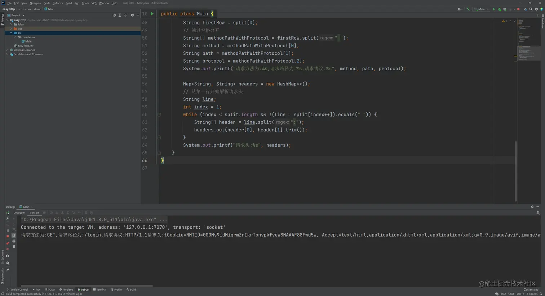Toggle scroll to end in console
545x296 pixels.
(x=14, y=236)
